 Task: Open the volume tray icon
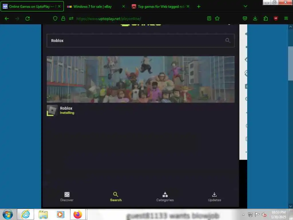pos(264,215)
